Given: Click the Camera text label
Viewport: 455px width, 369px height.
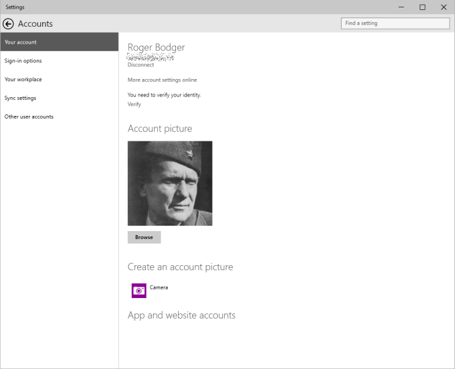Looking at the screenshot, I should click(159, 287).
